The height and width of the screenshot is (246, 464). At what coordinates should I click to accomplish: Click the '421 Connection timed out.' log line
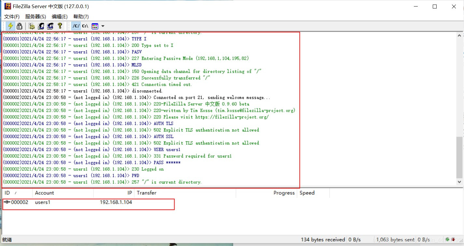click(x=97, y=84)
